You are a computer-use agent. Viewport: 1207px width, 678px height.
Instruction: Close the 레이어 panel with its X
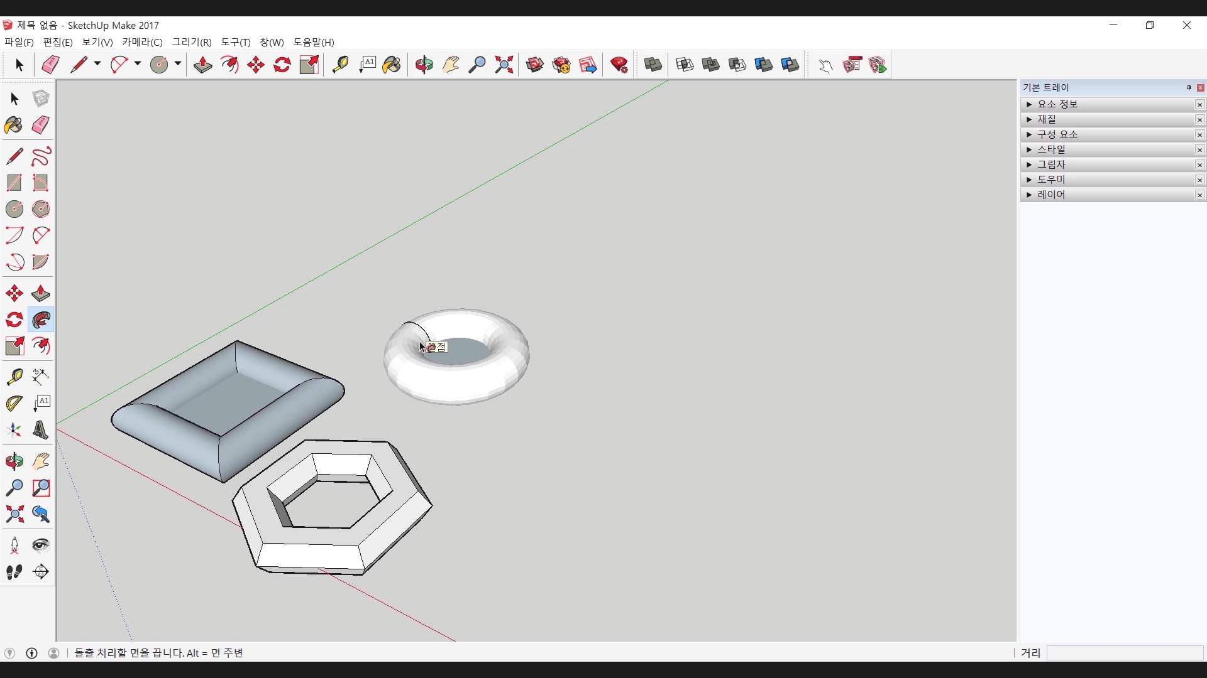coord(1199,195)
